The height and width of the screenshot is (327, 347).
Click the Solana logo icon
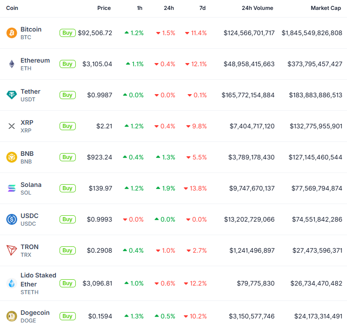pos(11,188)
